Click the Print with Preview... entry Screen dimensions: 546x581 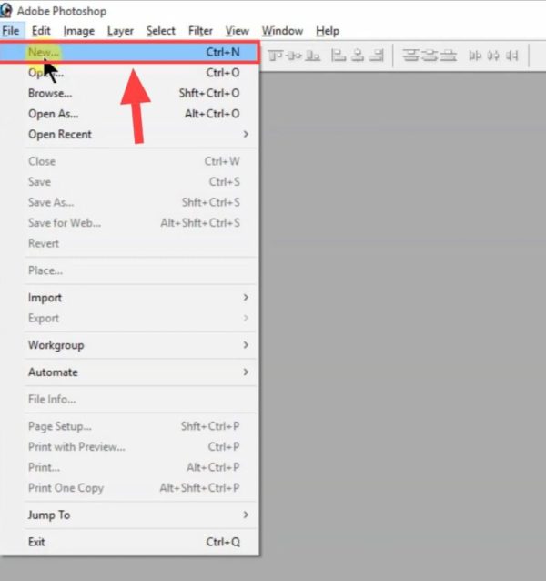click(128, 446)
